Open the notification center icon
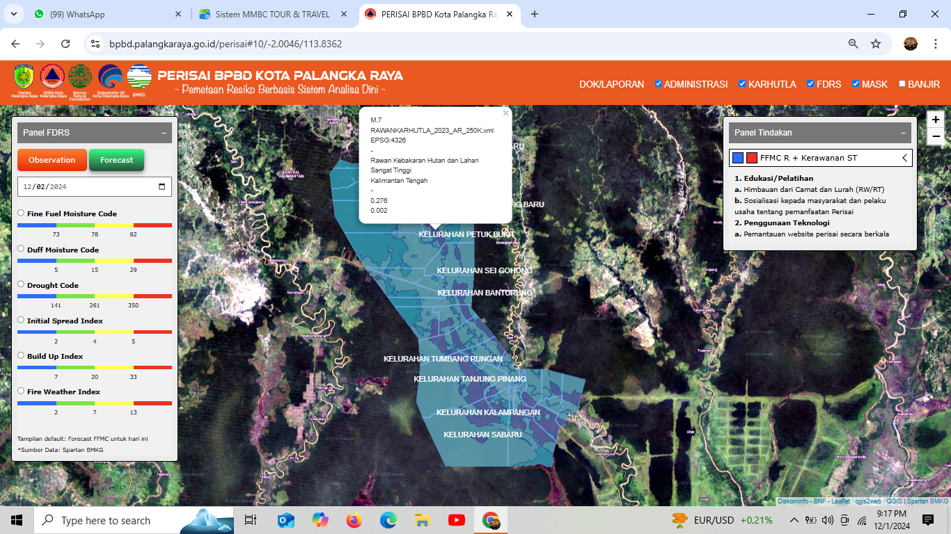The height and width of the screenshot is (534, 951). click(x=927, y=520)
